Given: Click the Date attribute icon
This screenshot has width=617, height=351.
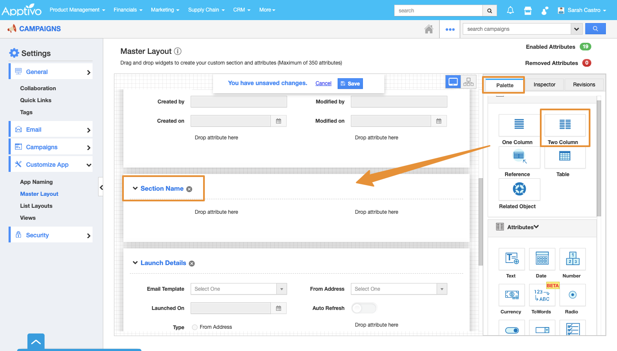Looking at the screenshot, I should (542, 259).
